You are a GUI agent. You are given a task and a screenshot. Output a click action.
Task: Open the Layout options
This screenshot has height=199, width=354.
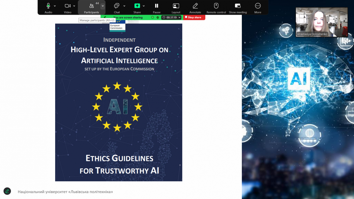(x=176, y=6)
